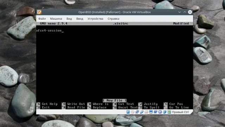Click the 'Where Is' shortcut label
225x127 pixels.
[x=101, y=104]
